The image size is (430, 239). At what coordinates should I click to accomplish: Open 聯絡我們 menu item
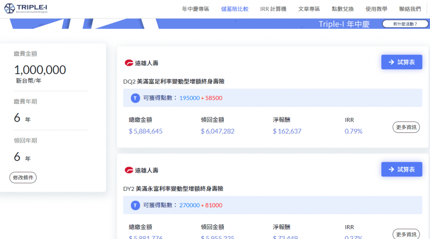click(410, 9)
